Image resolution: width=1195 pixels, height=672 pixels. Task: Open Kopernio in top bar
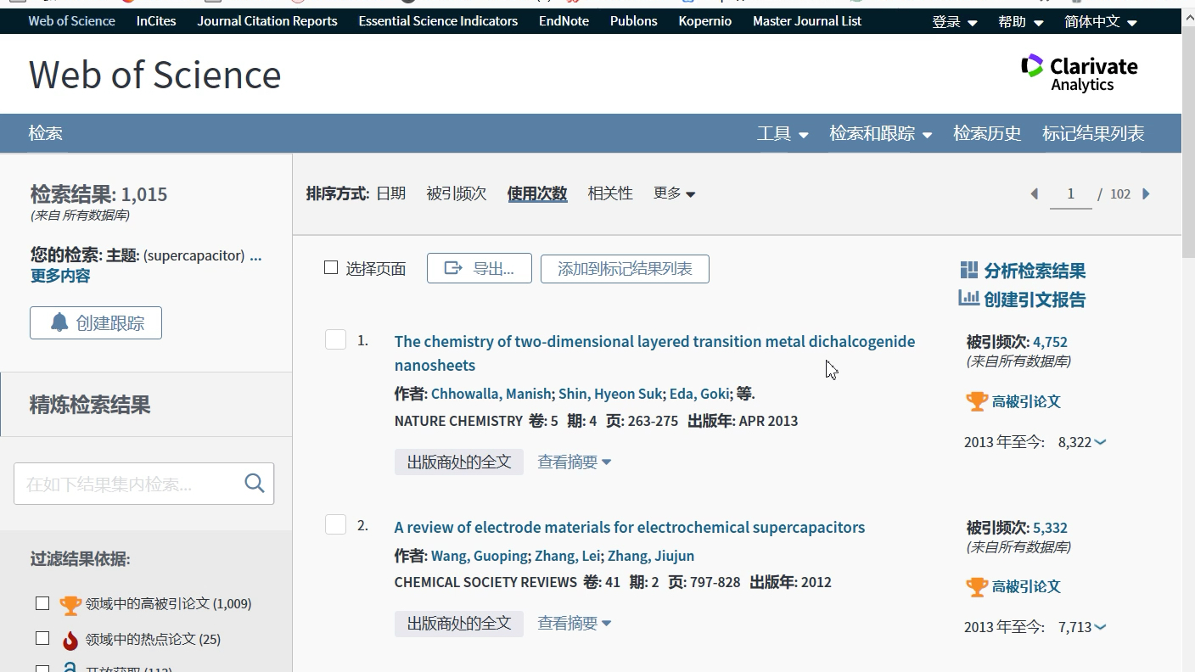coord(705,21)
